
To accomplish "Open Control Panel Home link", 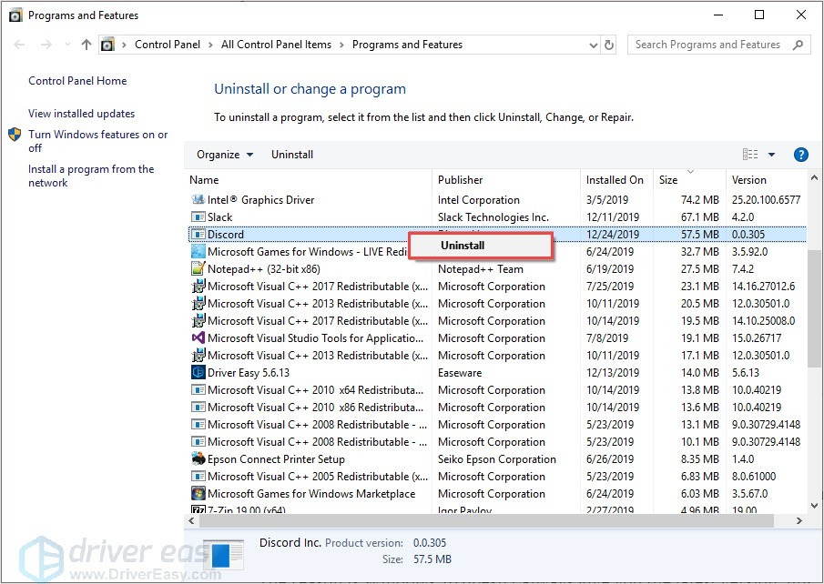I will click(x=77, y=81).
